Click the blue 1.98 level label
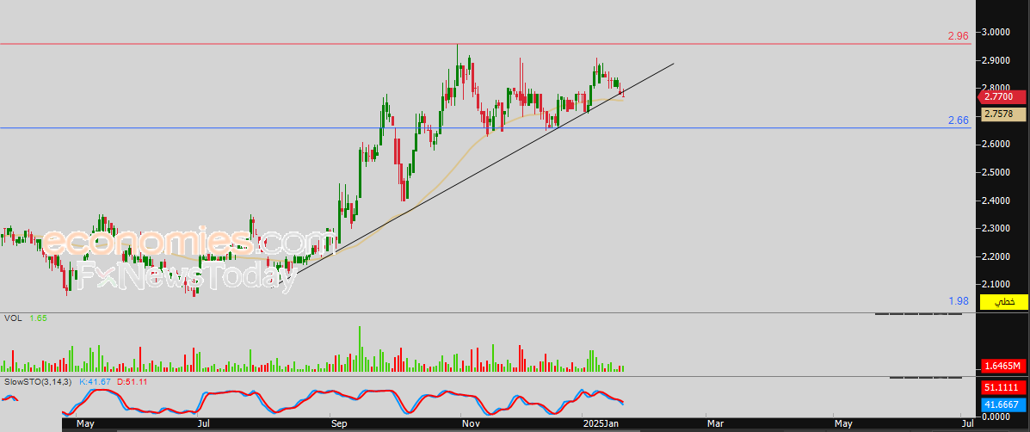This screenshot has height=432, width=1030. pos(959,301)
